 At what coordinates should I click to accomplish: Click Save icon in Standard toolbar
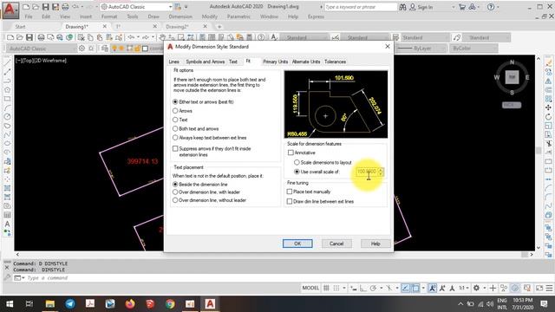click(x=29, y=37)
